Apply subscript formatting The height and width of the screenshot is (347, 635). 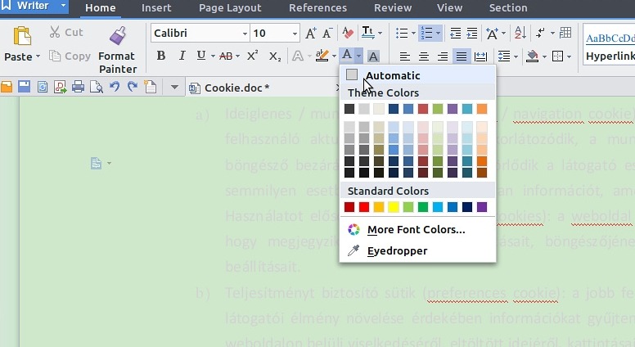(x=275, y=56)
